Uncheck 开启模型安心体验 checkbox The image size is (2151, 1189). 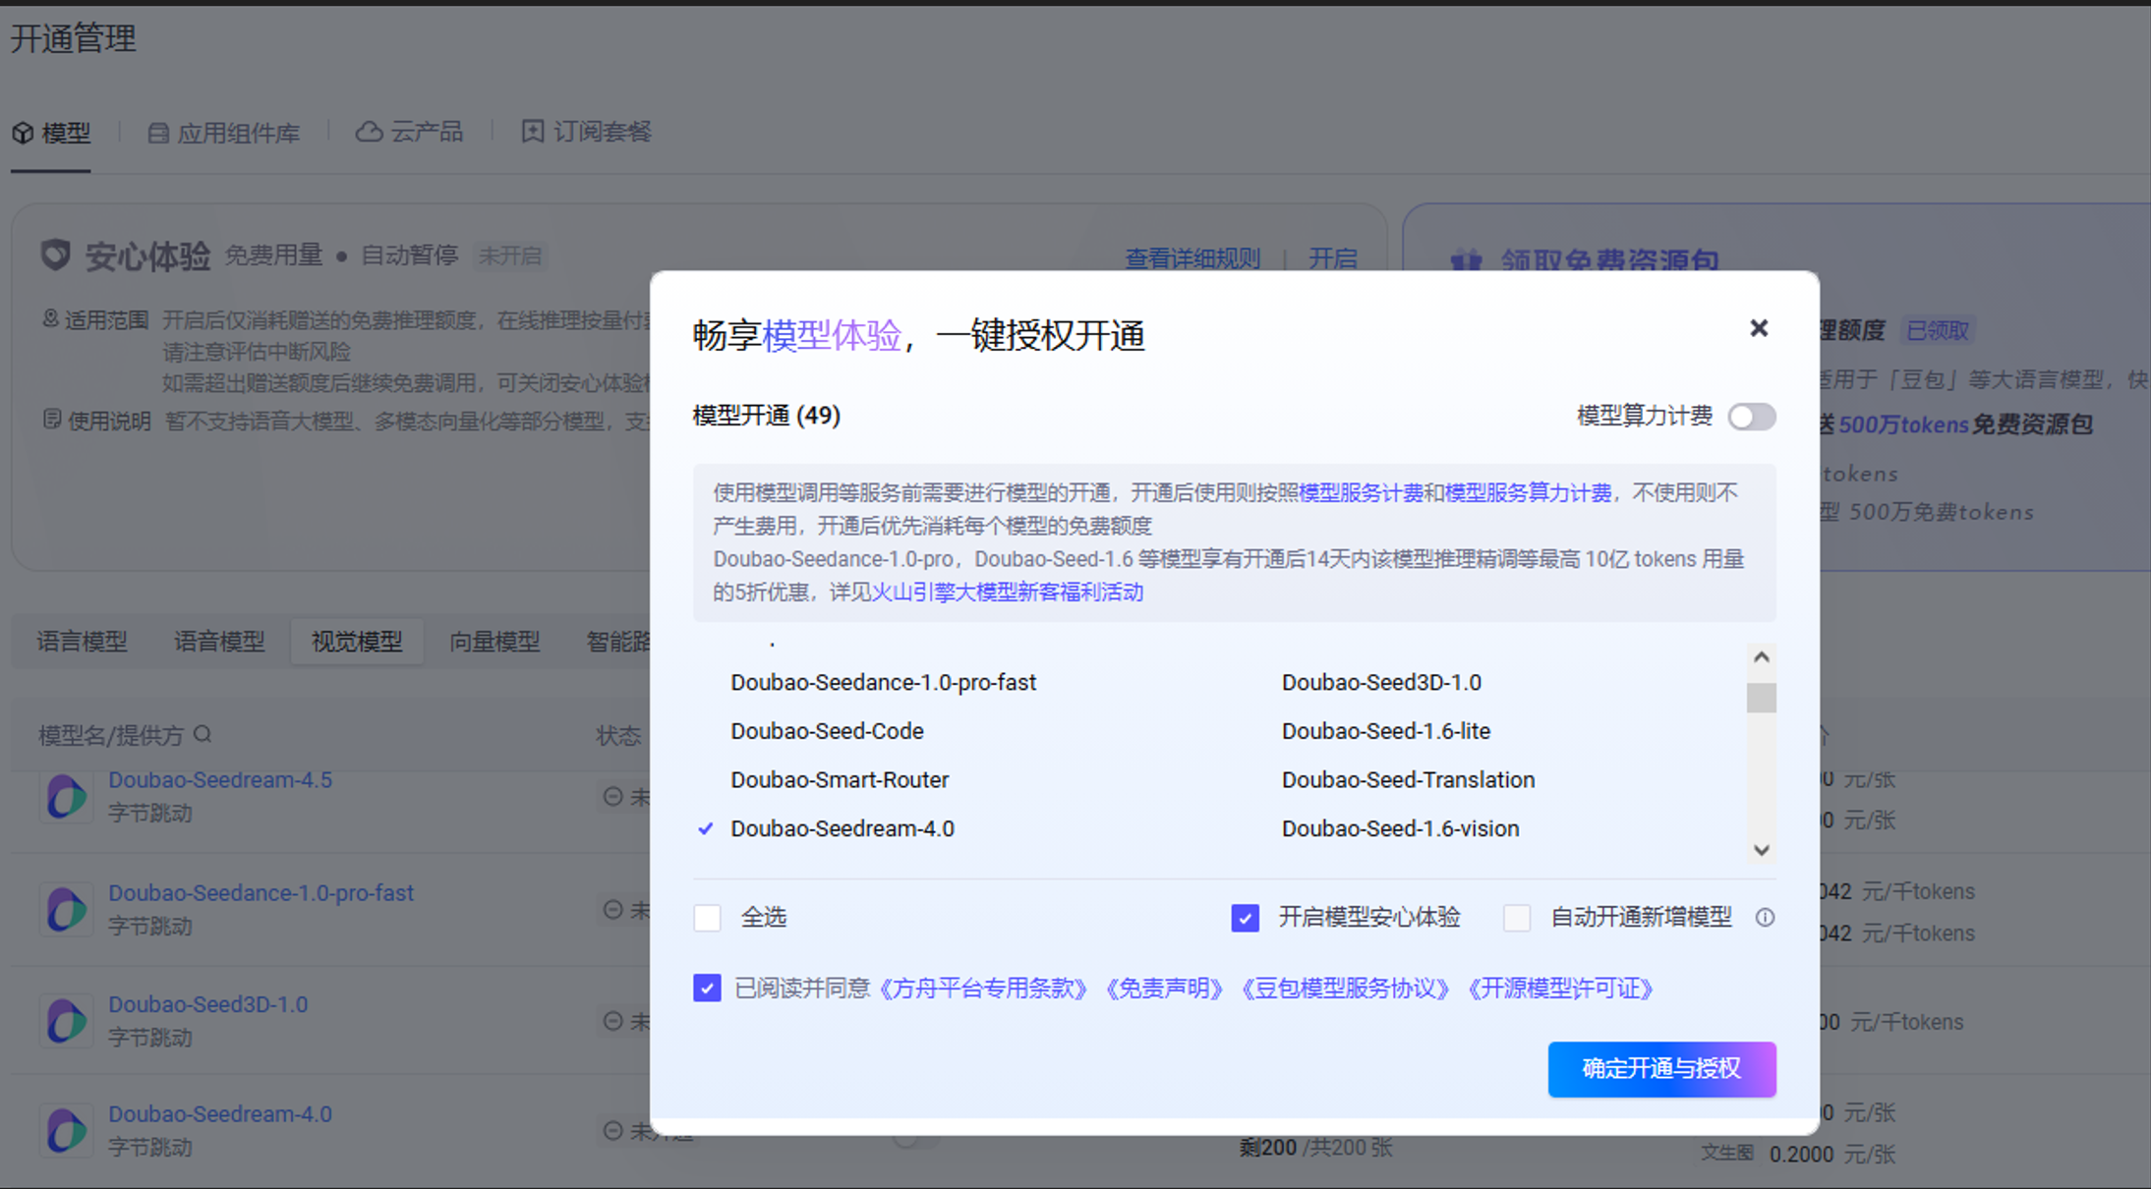pyautogui.click(x=1245, y=918)
